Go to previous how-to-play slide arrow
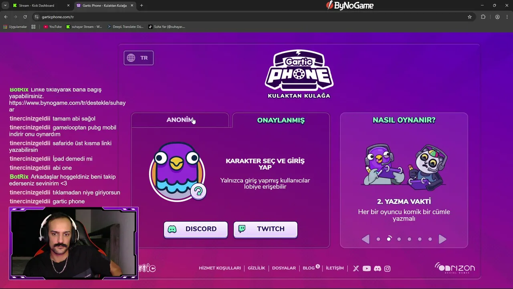The width and height of the screenshot is (513, 289). [365, 239]
